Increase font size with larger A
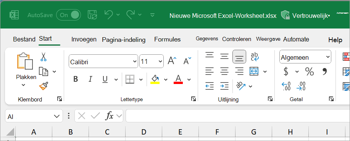The width and height of the screenshot is (350, 141). [172, 60]
